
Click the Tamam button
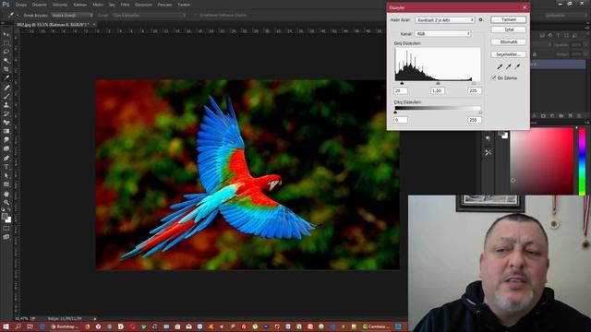coord(509,19)
